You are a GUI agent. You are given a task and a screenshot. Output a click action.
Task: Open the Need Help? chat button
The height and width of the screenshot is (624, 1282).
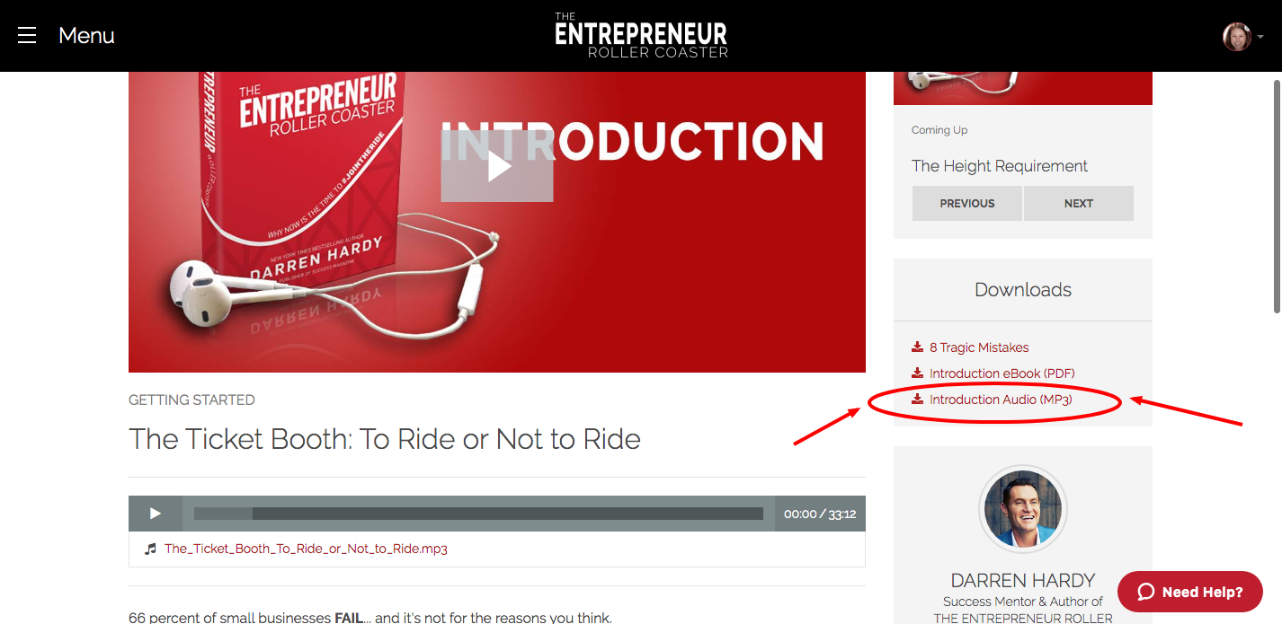pos(1189,592)
